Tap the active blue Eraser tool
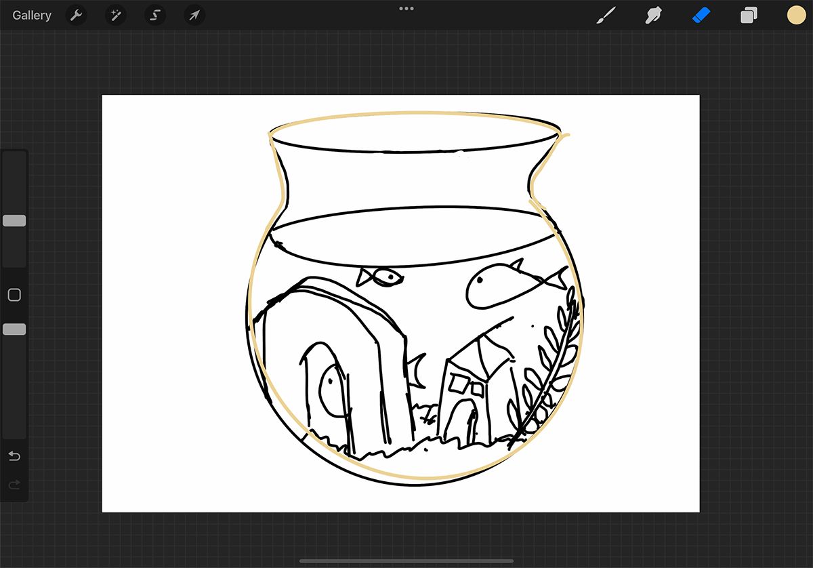 pos(701,15)
